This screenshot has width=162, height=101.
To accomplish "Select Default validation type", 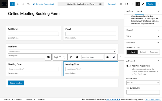I will (143, 52).
